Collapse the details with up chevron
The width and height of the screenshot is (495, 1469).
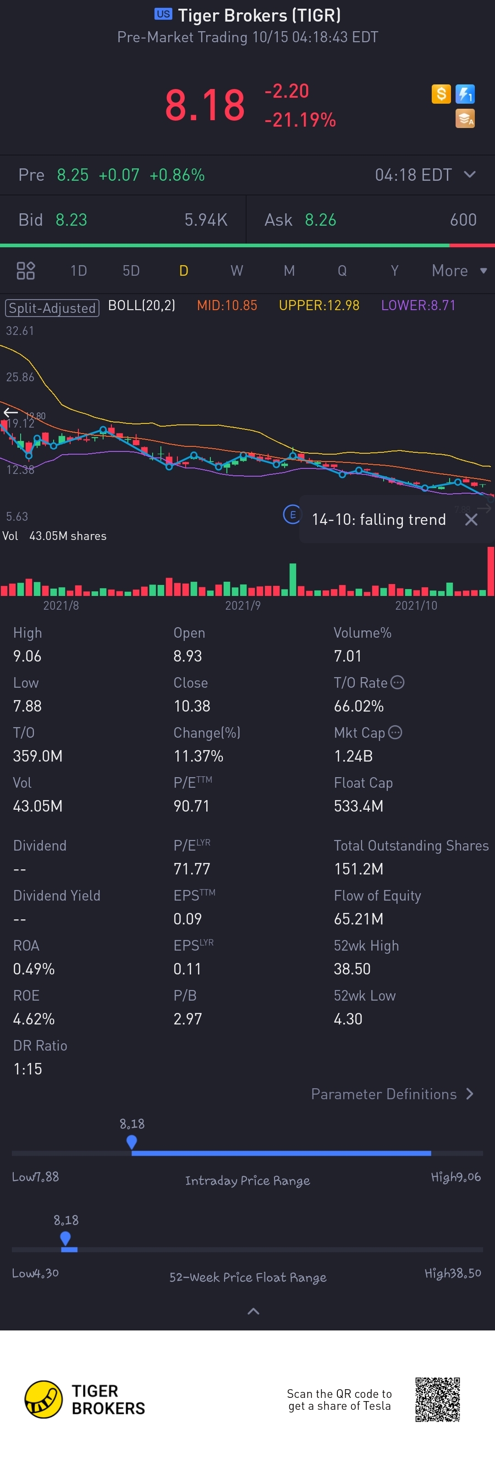click(x=253, y=1311)
